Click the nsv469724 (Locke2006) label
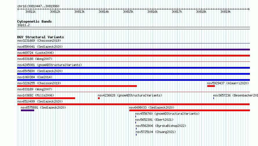This screenshot has height=146, width=258. [x=36, y=53]
